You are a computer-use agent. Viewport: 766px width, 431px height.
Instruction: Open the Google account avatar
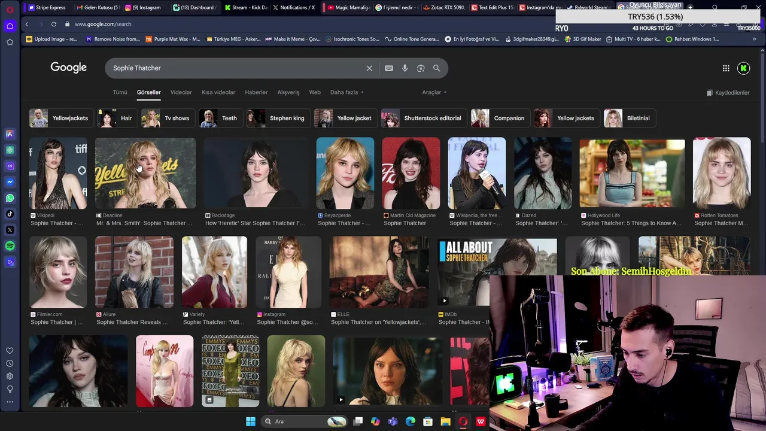point(744,68)
